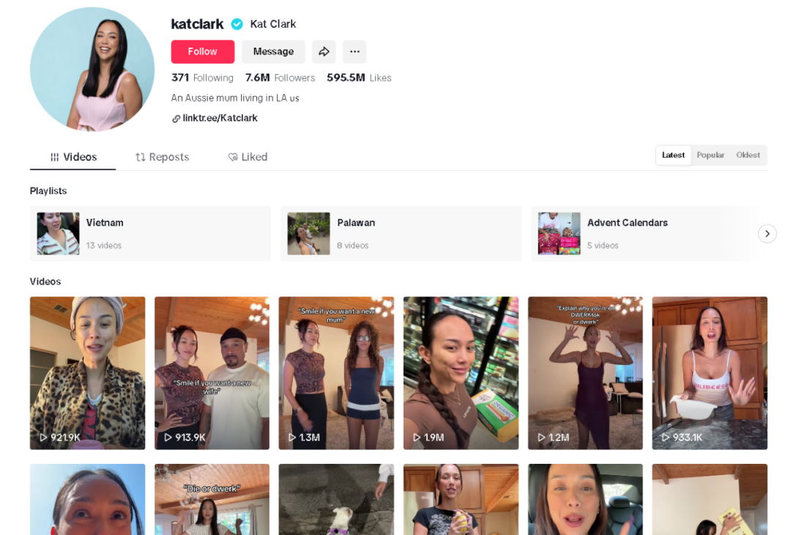The width and height of the screenshot is (791, 535).
Task: Click the verified badge next to katclark
Action: point(237,24)
